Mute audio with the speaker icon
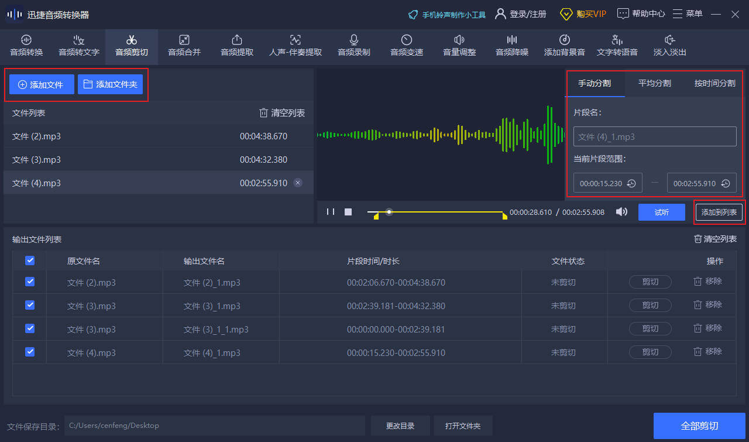The image size is (749, 442). click(x=621, y=212)
